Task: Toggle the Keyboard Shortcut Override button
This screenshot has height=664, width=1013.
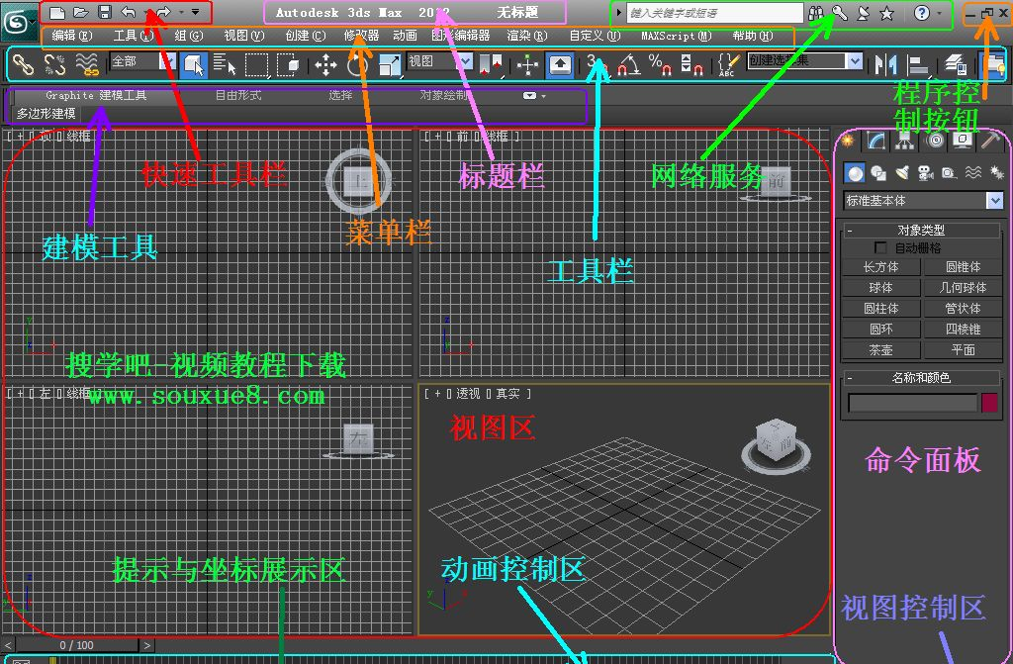Action: tap(560, 64)
